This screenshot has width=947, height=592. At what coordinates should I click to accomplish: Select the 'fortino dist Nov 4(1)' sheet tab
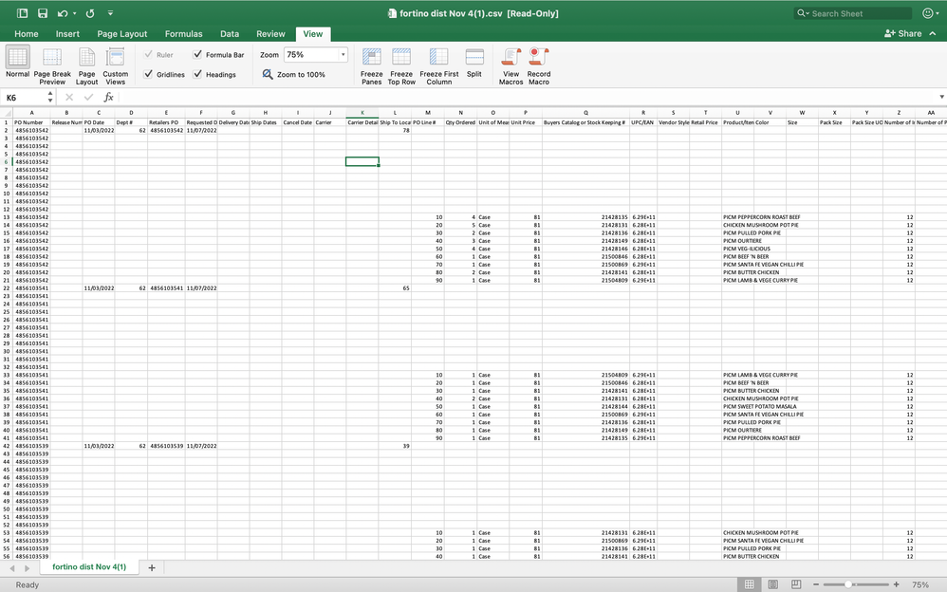point(89,567)
